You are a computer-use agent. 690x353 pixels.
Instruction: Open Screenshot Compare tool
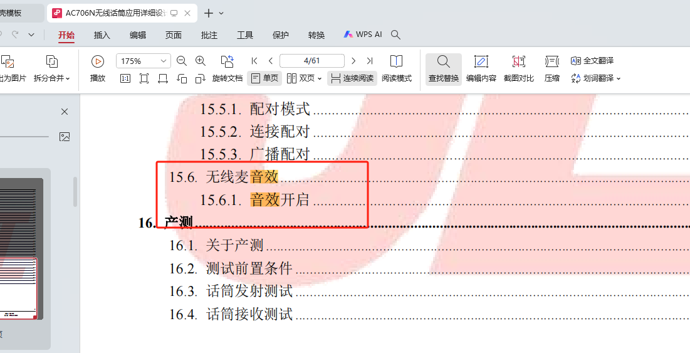(519, 69)
